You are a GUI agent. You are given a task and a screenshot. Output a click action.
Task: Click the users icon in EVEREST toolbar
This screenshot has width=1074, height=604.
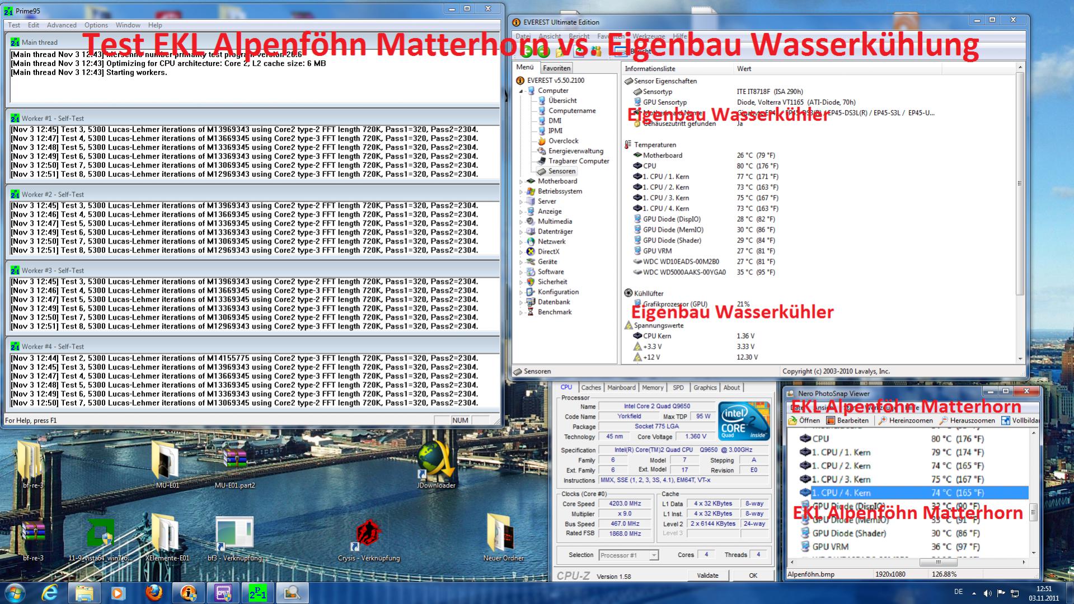coord(596,52)
